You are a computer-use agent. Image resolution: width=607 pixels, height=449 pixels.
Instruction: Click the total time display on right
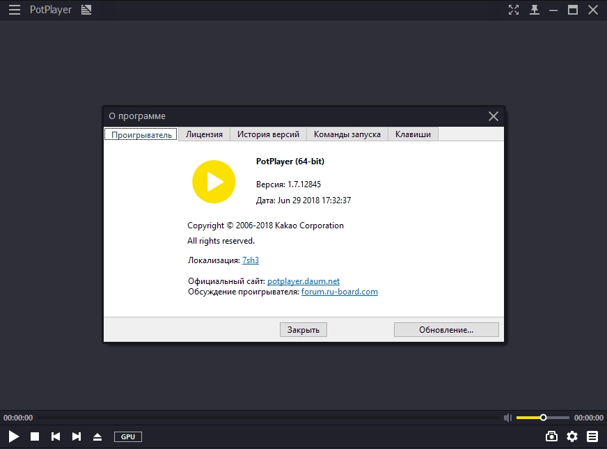(x=588, y=418)
